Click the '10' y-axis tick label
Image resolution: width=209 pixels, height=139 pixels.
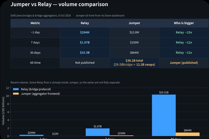[7, 96]
